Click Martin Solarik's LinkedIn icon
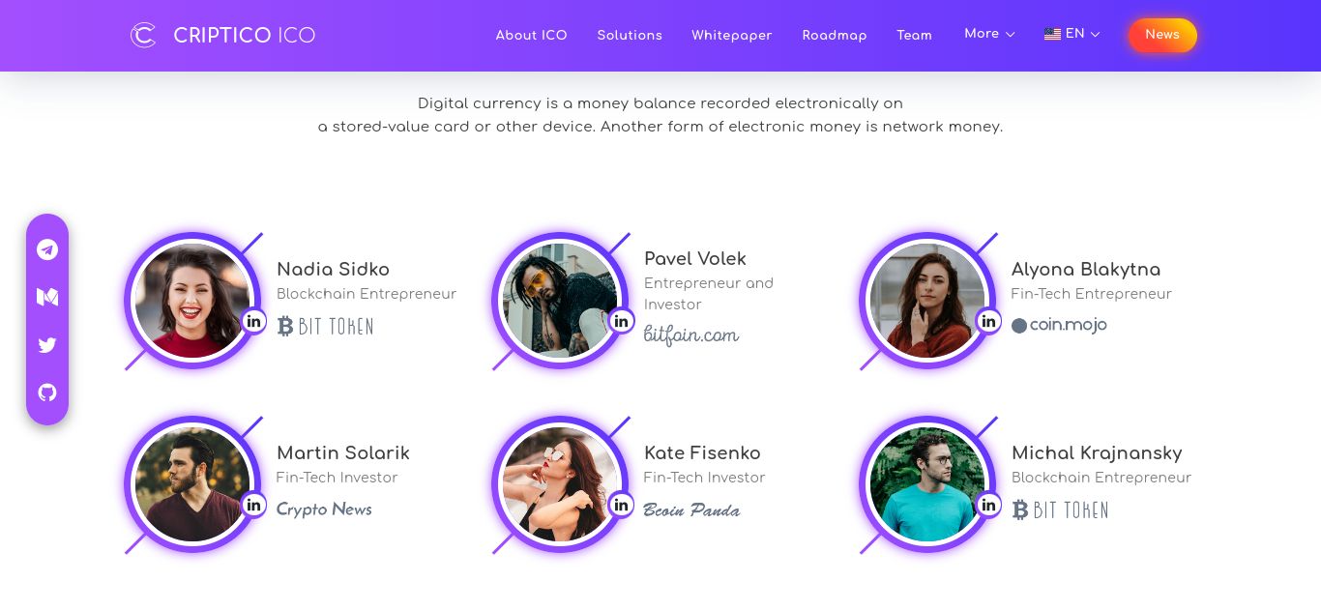1321x611 pixels. pos(254,505)
